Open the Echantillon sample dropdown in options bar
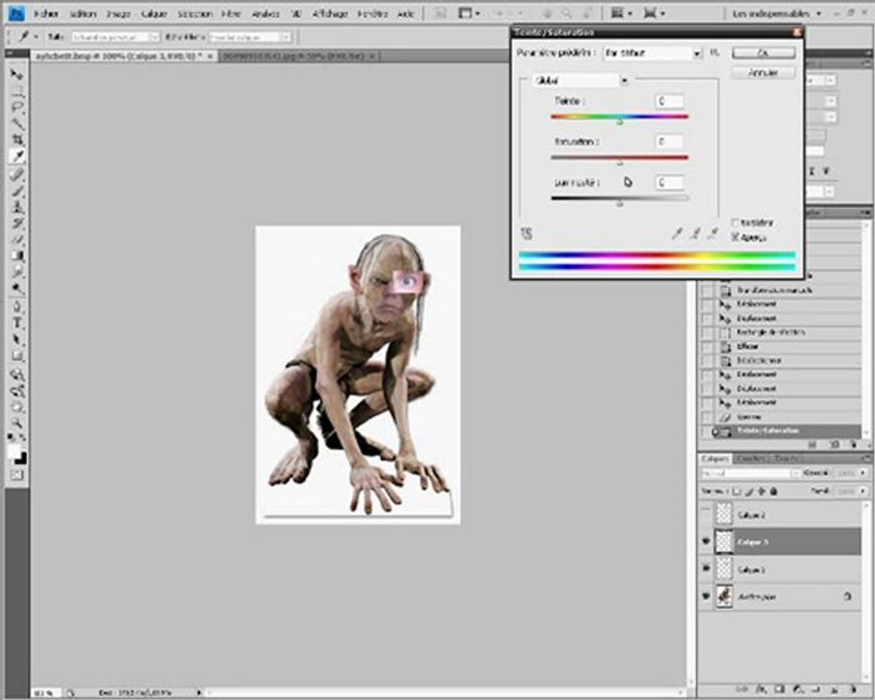Image resolution: width=875 pixels, height=700 pixels. (x=250, y=37)
